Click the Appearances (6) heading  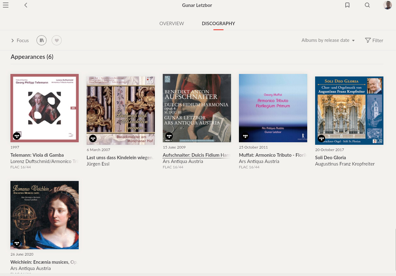(32, 57)
